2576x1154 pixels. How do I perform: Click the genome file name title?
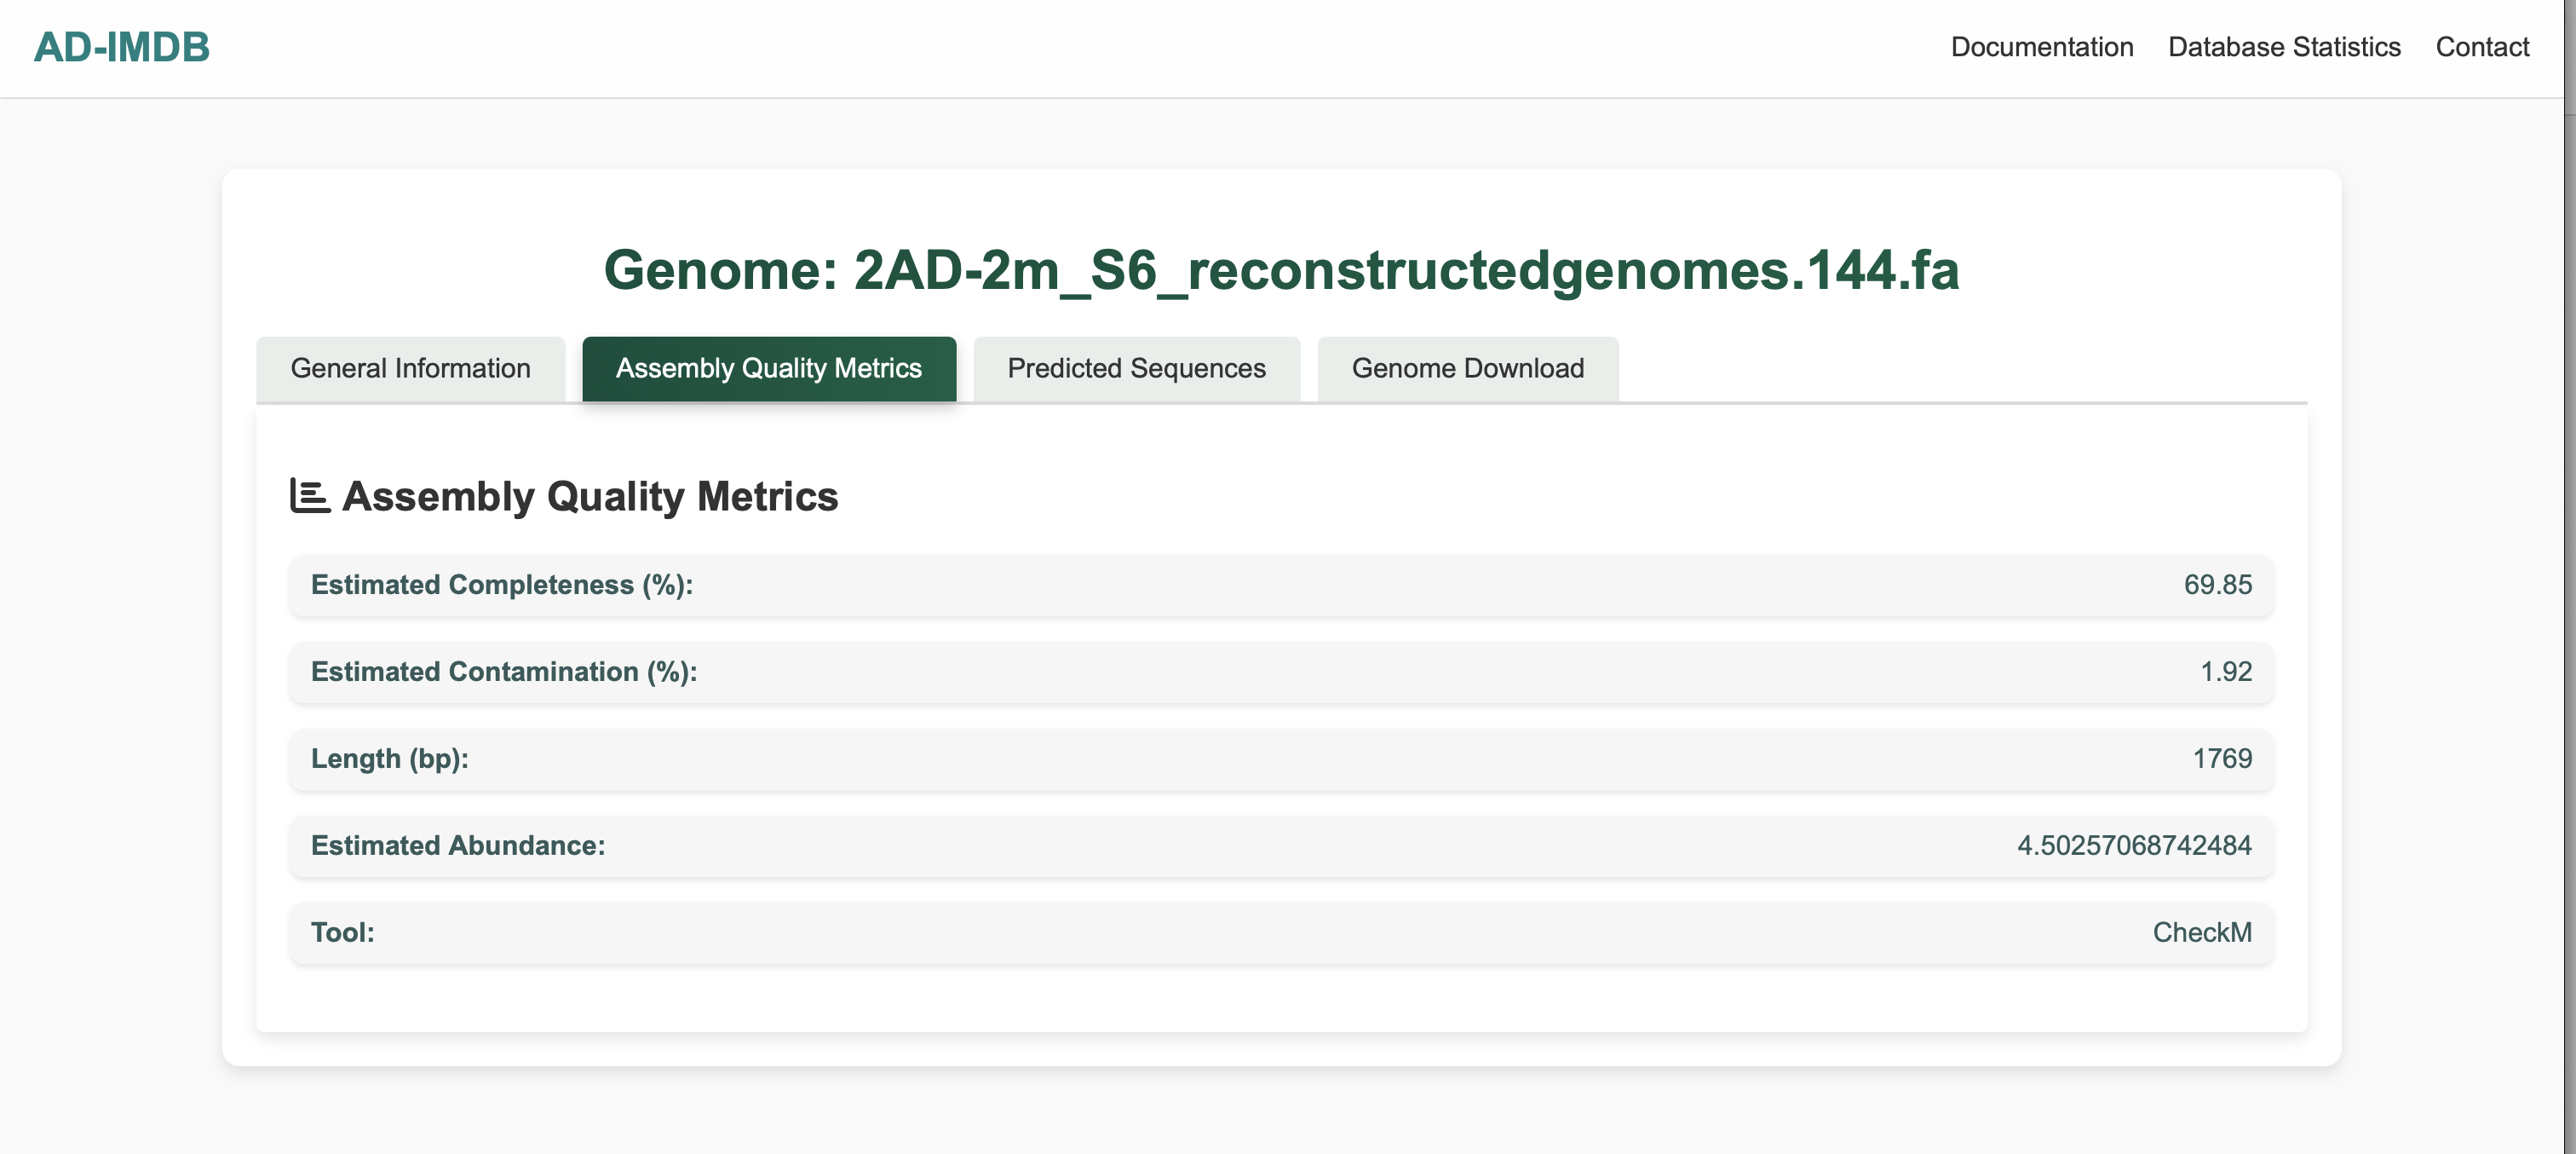click(x=1281, y=270)
